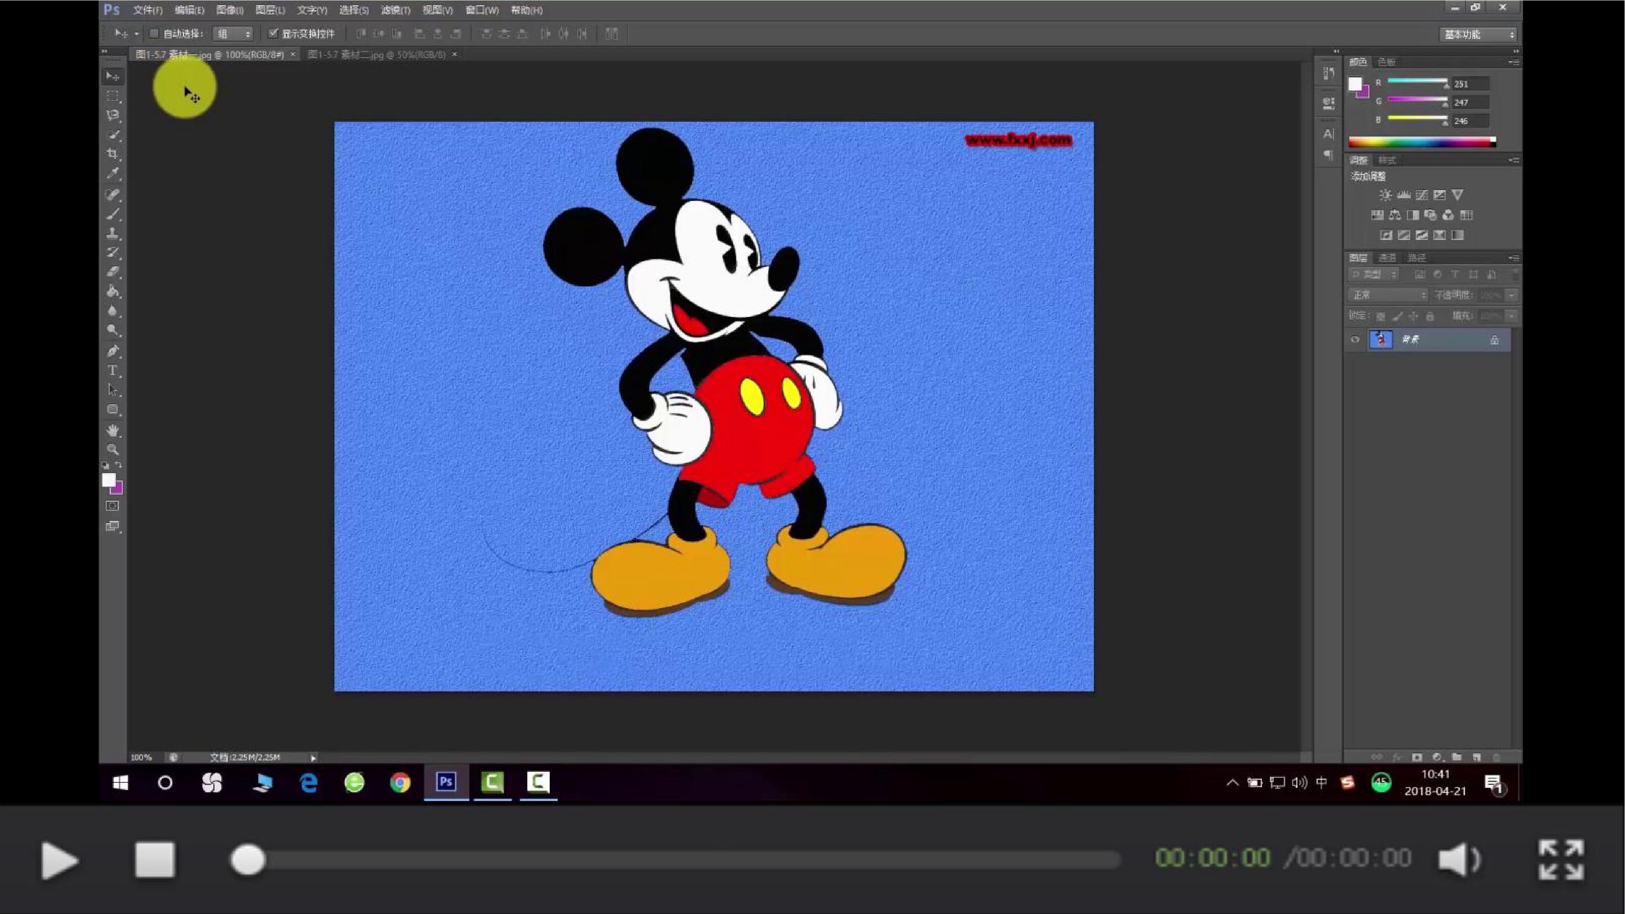Switch to the 素材二.jpg document tab
This screenshot has width=1625, height=914.
coord(377,55)
